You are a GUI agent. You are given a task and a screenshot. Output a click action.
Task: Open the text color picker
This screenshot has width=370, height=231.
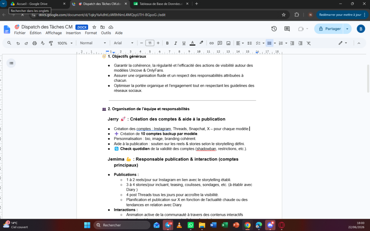click(193, 43)
